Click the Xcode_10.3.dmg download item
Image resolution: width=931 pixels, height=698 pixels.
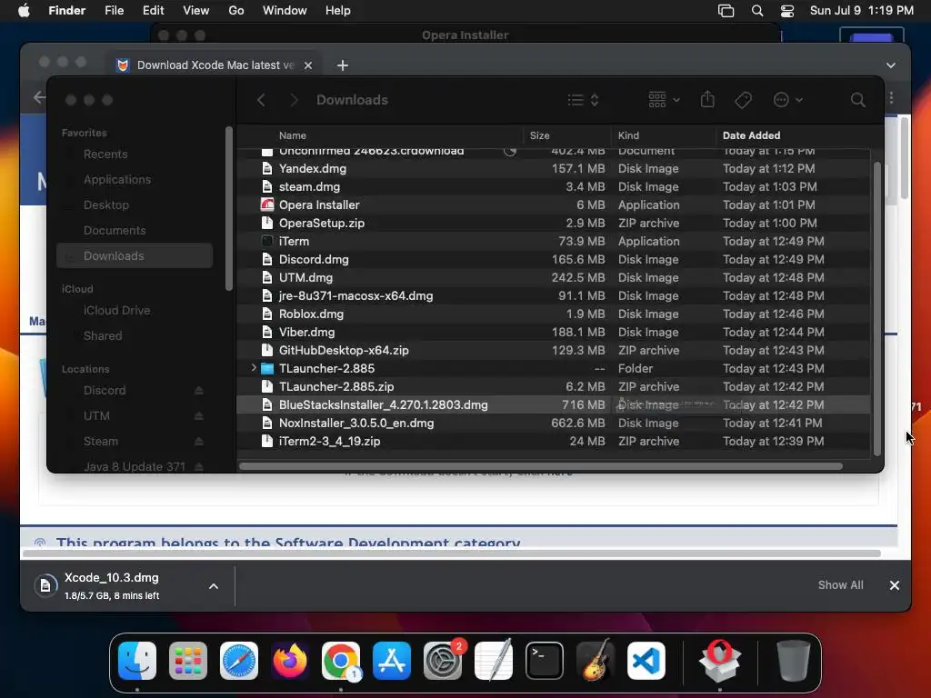tap(113, 586)
